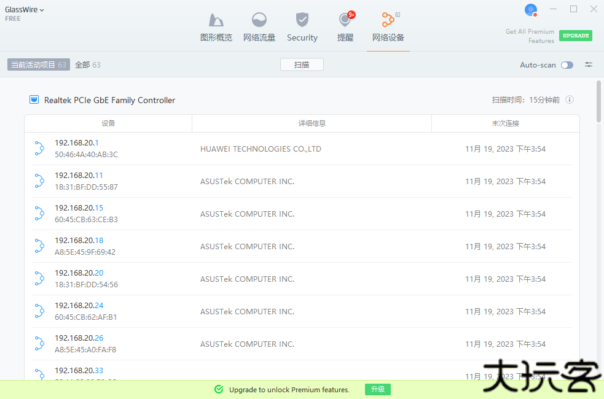Sort by the 末次连接 column header
604x399 pixels.
506,123
